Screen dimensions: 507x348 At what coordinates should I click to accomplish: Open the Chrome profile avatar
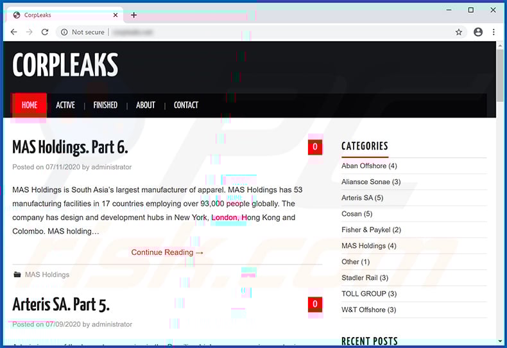[x=478, y=32]
